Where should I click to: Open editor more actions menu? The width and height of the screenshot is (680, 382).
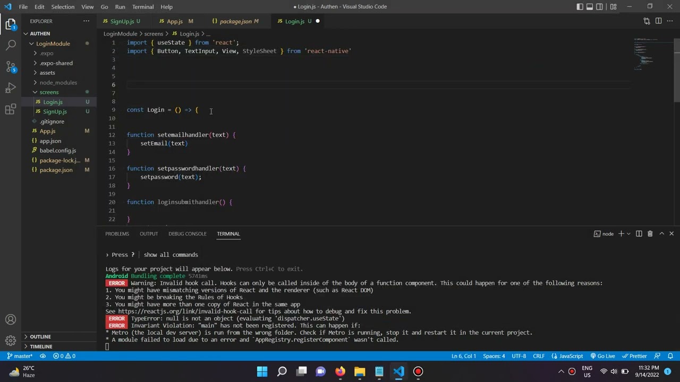coord(670,21)
